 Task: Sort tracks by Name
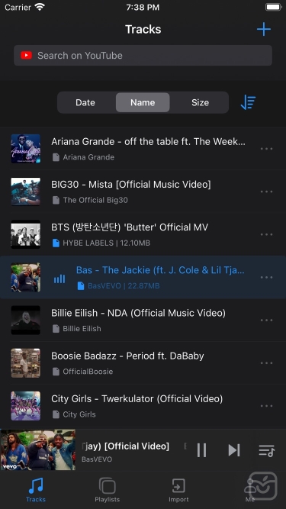[143, 102]
